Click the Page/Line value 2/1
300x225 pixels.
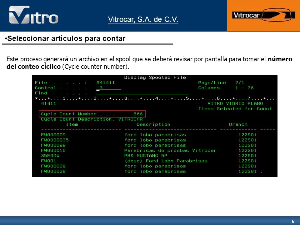(x=240, y=82)
